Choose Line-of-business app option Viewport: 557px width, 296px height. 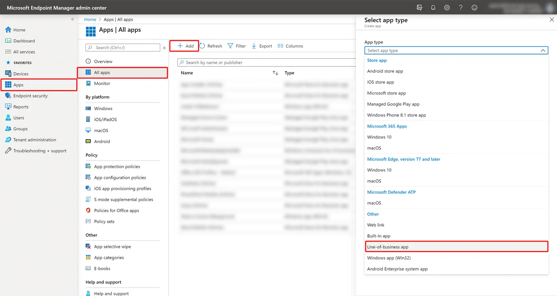[x=456, y=247]
